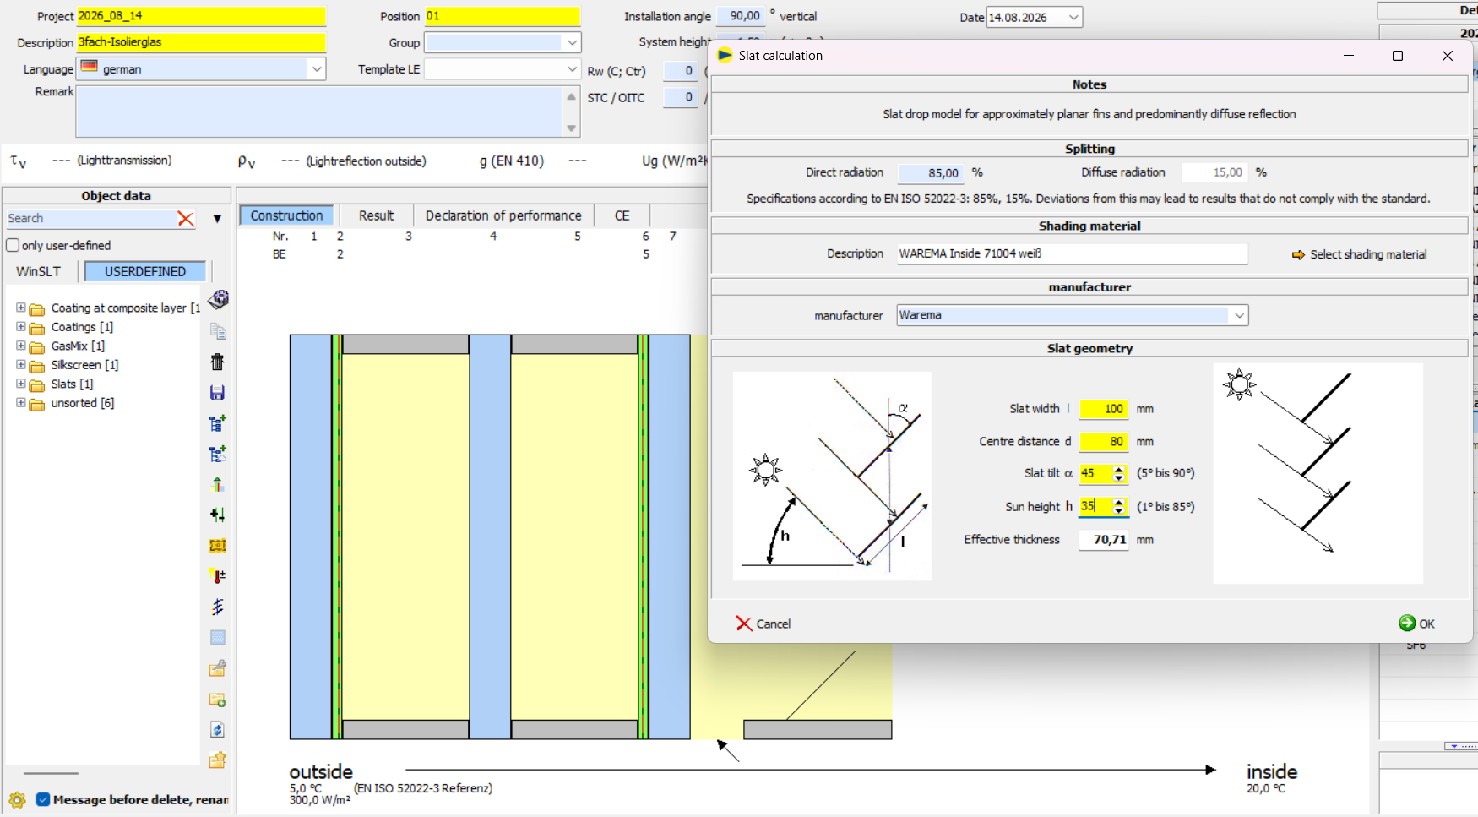Click the German flag in Language field
Image resolution: width=1478 pixels, height=817 pixels.
point(90,67)
